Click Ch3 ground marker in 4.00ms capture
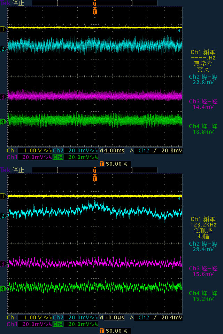Image resolution: width=223 pixels, height=334 pixels. [3, 96]
